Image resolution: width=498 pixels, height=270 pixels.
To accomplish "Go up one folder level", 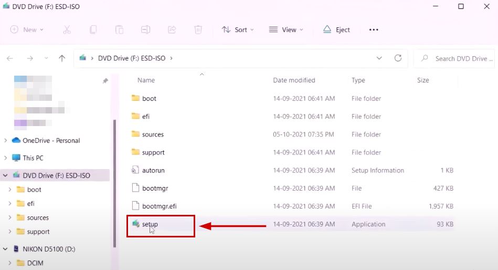I will [x=62, y=58].
